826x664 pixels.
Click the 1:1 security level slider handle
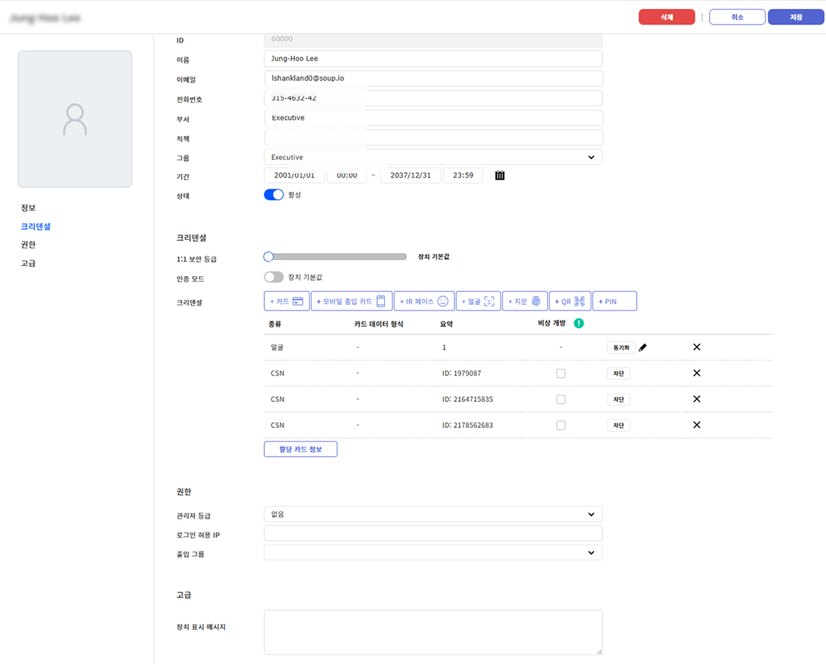[x=268, y=257]
